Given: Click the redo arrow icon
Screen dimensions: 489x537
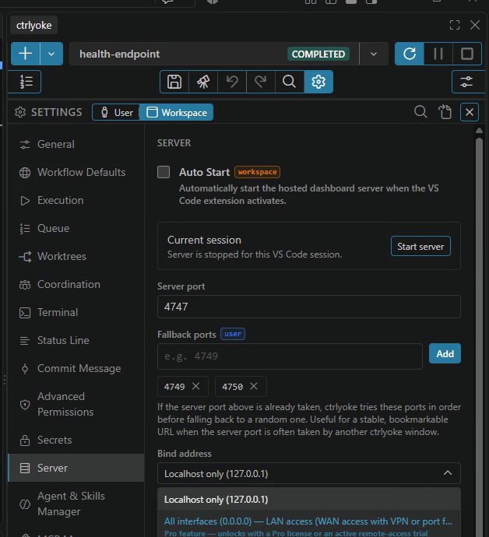Looking at the screenshot, I should click(x=261, y=82).
